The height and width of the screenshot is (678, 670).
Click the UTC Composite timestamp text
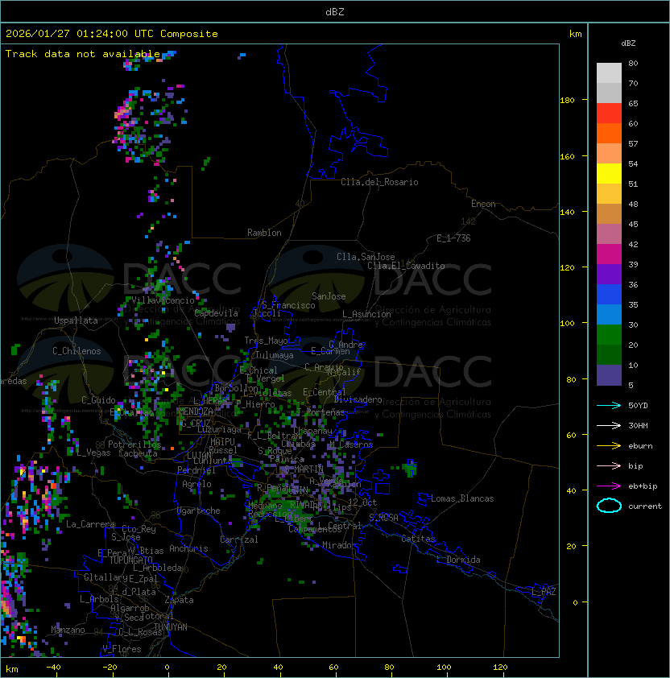pyautogui.click(x=112, y=34)
